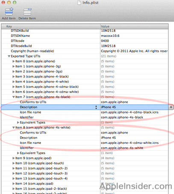Select the DTSDKName key row

point(21,36)
